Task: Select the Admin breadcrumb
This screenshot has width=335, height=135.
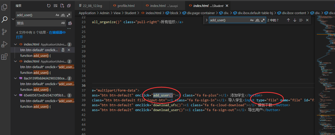Action: tap(105, 13)
